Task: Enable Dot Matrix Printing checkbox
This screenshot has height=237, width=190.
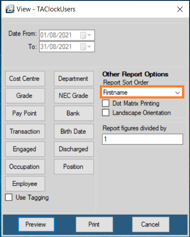Action: click(x=106, y=103)
